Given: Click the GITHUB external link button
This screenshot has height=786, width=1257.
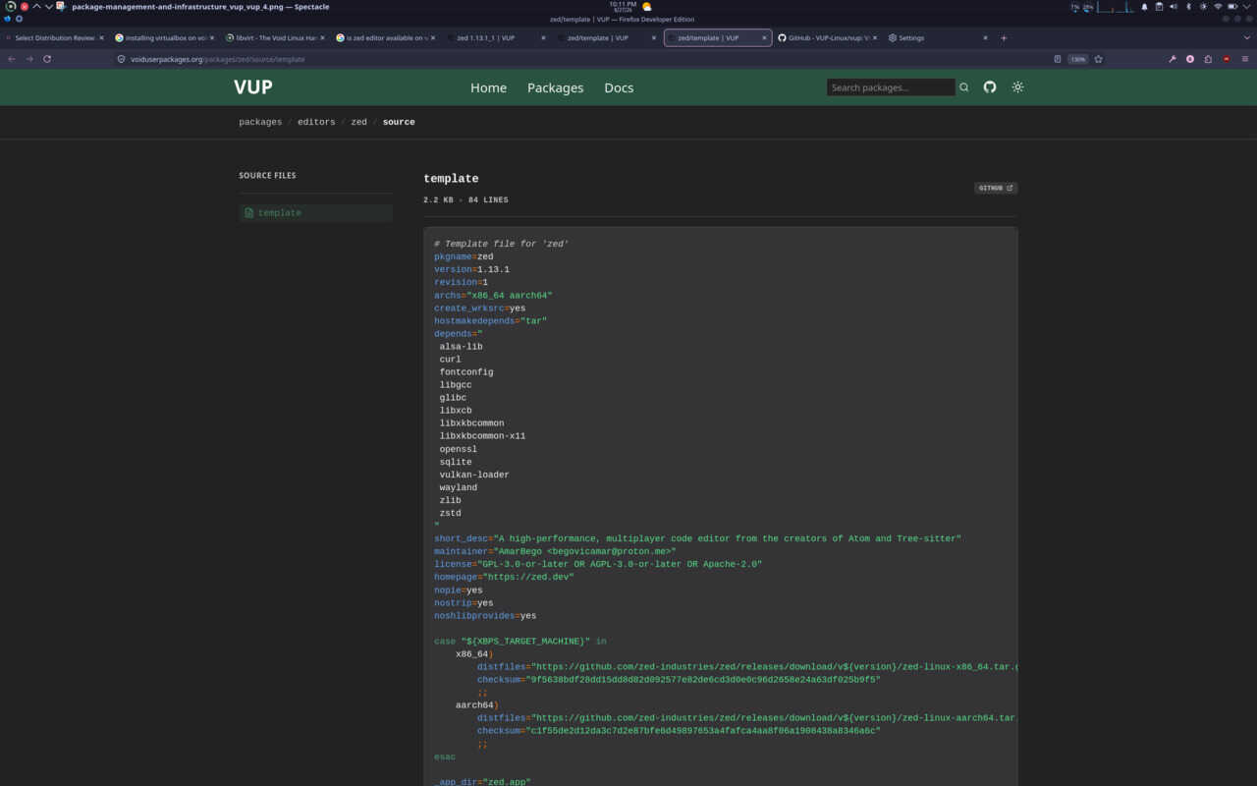Looking at the screenshot, I should click(996, 188).
